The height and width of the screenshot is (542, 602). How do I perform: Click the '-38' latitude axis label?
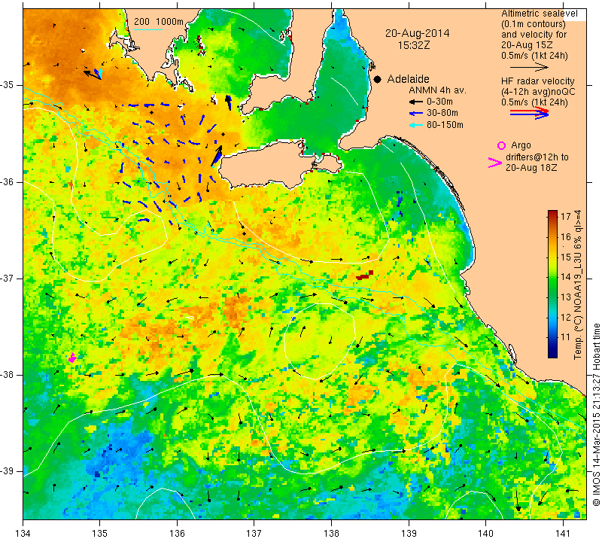tap(8, 375)
